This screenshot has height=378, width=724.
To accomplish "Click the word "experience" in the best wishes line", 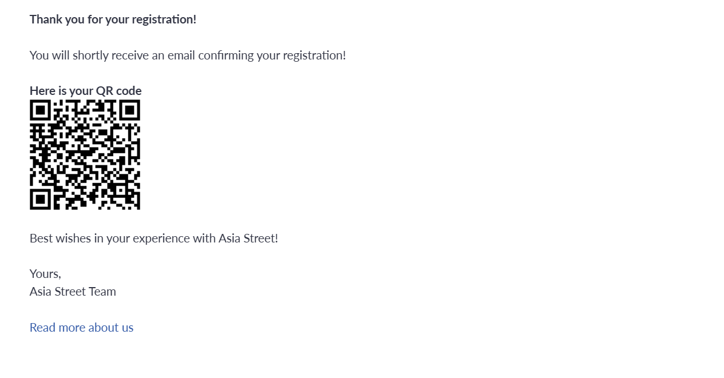I will click(x=161, y=238).
